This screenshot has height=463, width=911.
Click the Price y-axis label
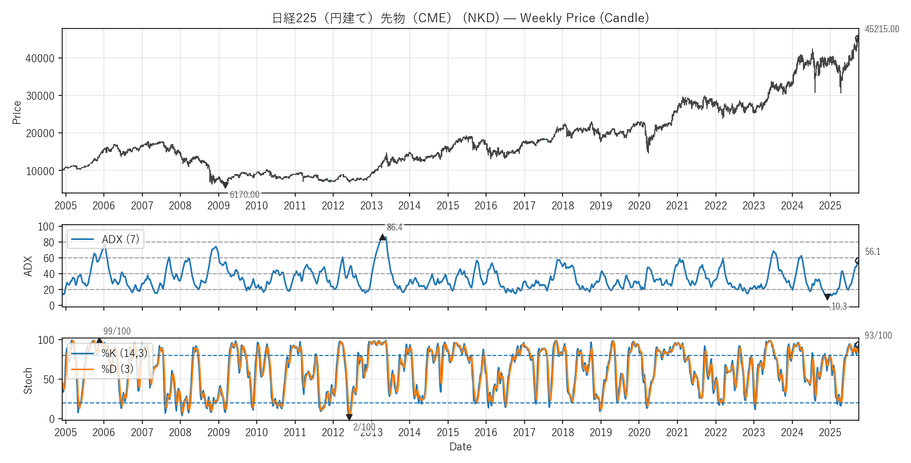click(17, 112)
